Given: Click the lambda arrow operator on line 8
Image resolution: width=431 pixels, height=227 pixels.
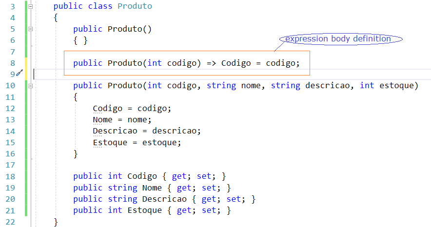Looking at the screenshot, I should pos(211,63).
